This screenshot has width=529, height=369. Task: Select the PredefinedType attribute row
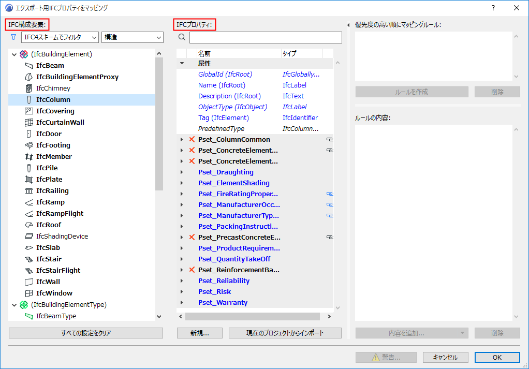(x=255, y=128)
